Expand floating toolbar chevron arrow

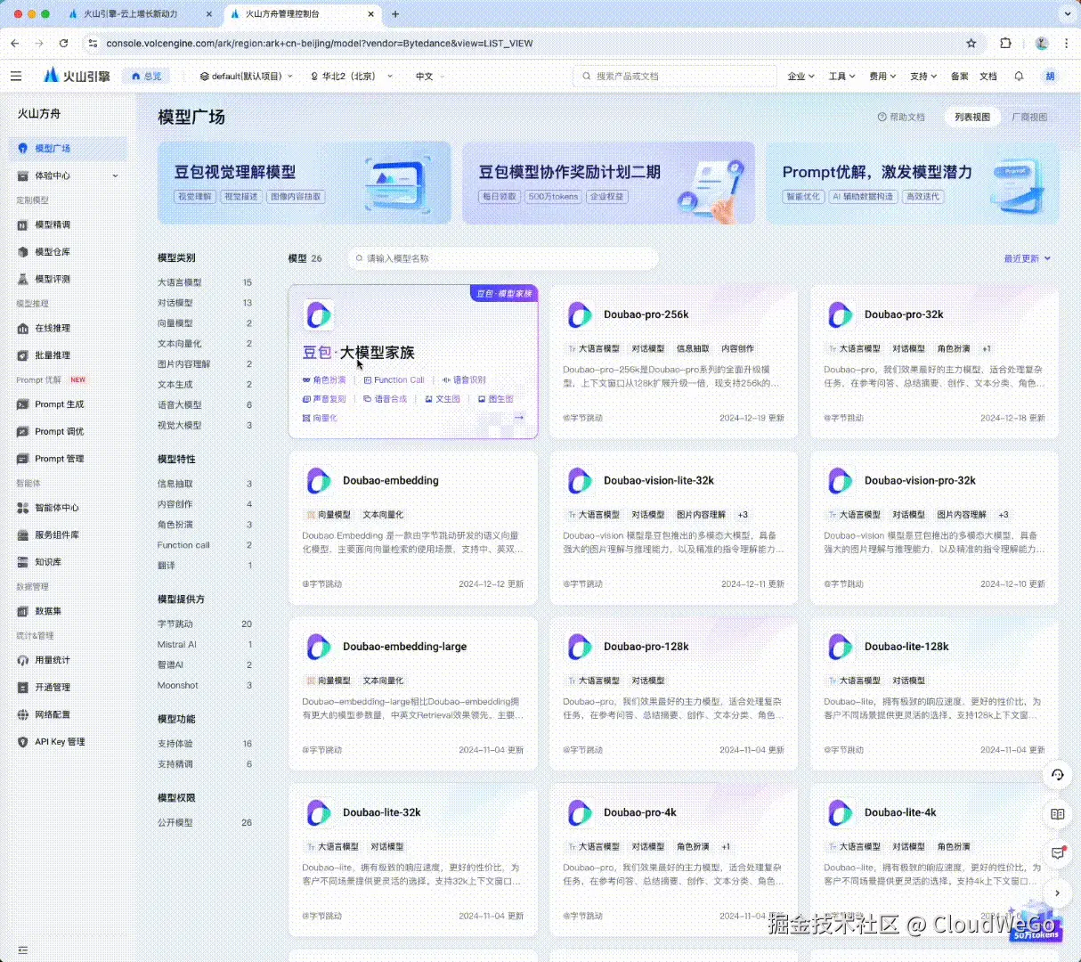pos(1058,893)
